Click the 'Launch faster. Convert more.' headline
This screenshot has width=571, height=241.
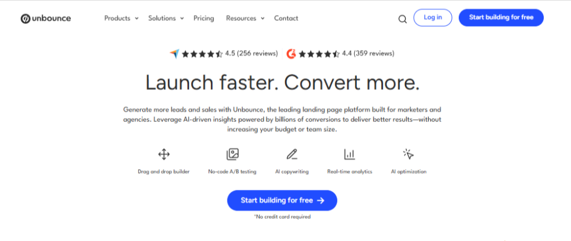282,82
